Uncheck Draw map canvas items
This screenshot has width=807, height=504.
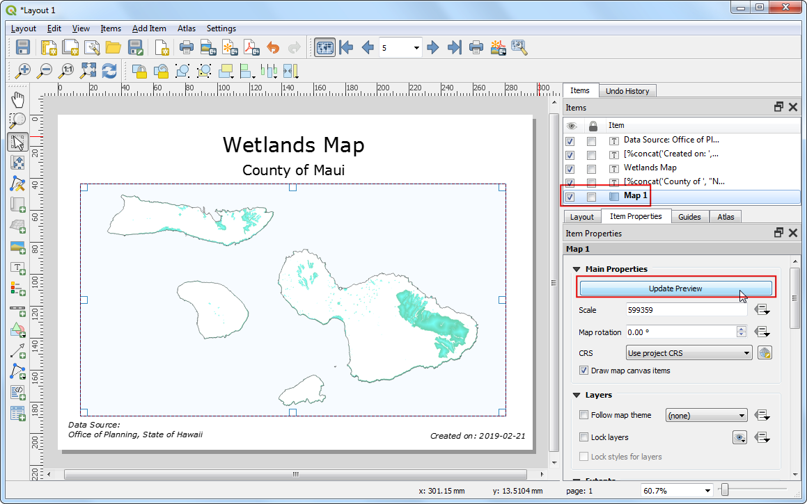(x=583, y=371)
